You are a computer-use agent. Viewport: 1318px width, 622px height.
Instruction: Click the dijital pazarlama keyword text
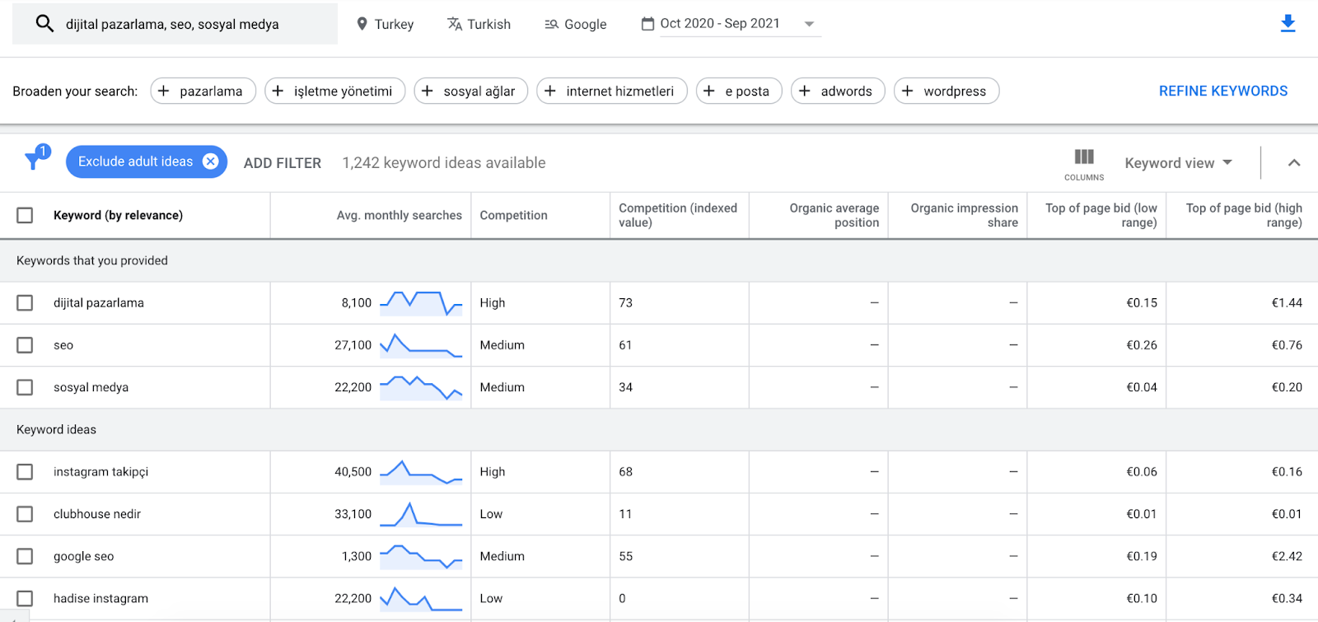(99, 303)
